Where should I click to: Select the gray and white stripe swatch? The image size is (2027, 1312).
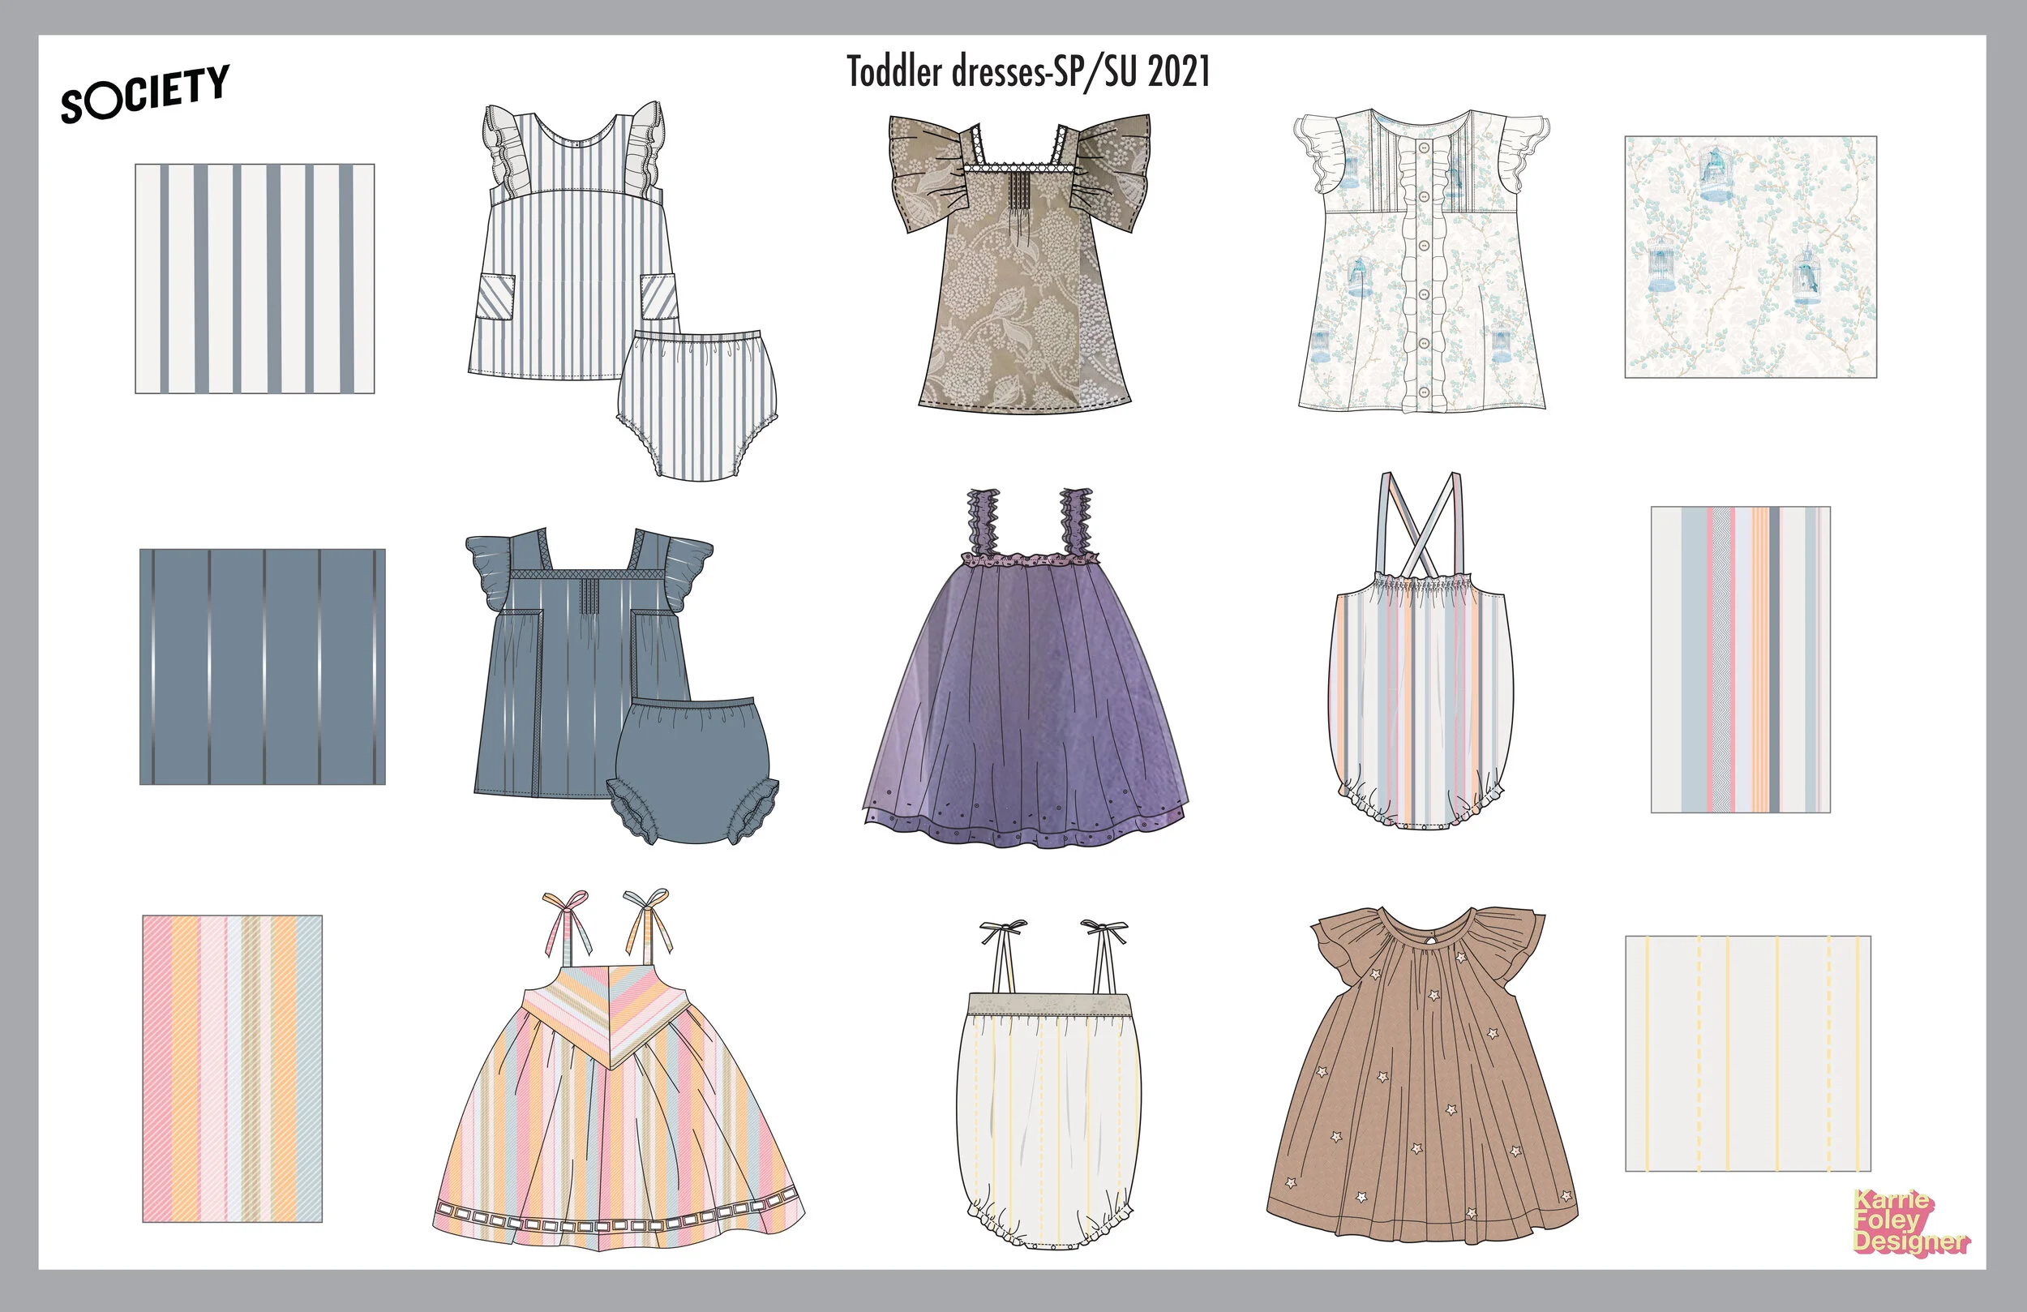pyautogui.click(x=255, y=279)
